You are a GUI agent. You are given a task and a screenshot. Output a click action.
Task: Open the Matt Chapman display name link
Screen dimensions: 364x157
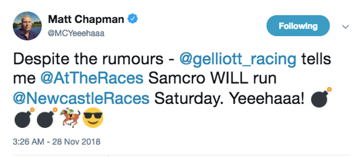(x=85, y=19)
